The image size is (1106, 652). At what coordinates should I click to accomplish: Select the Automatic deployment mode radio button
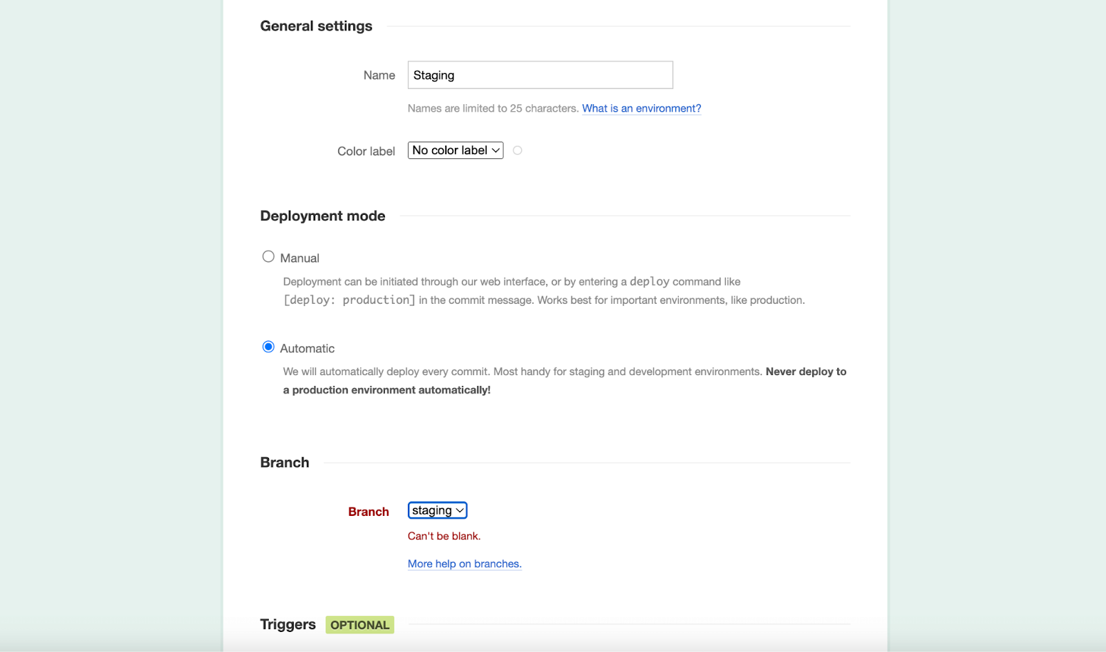(x=268, y=347)
